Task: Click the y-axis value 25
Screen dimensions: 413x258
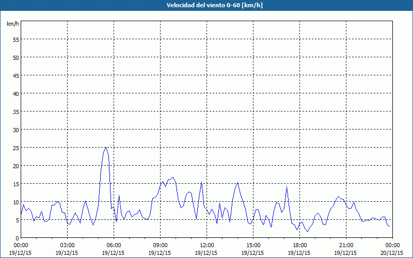Action: click(16, 148)
